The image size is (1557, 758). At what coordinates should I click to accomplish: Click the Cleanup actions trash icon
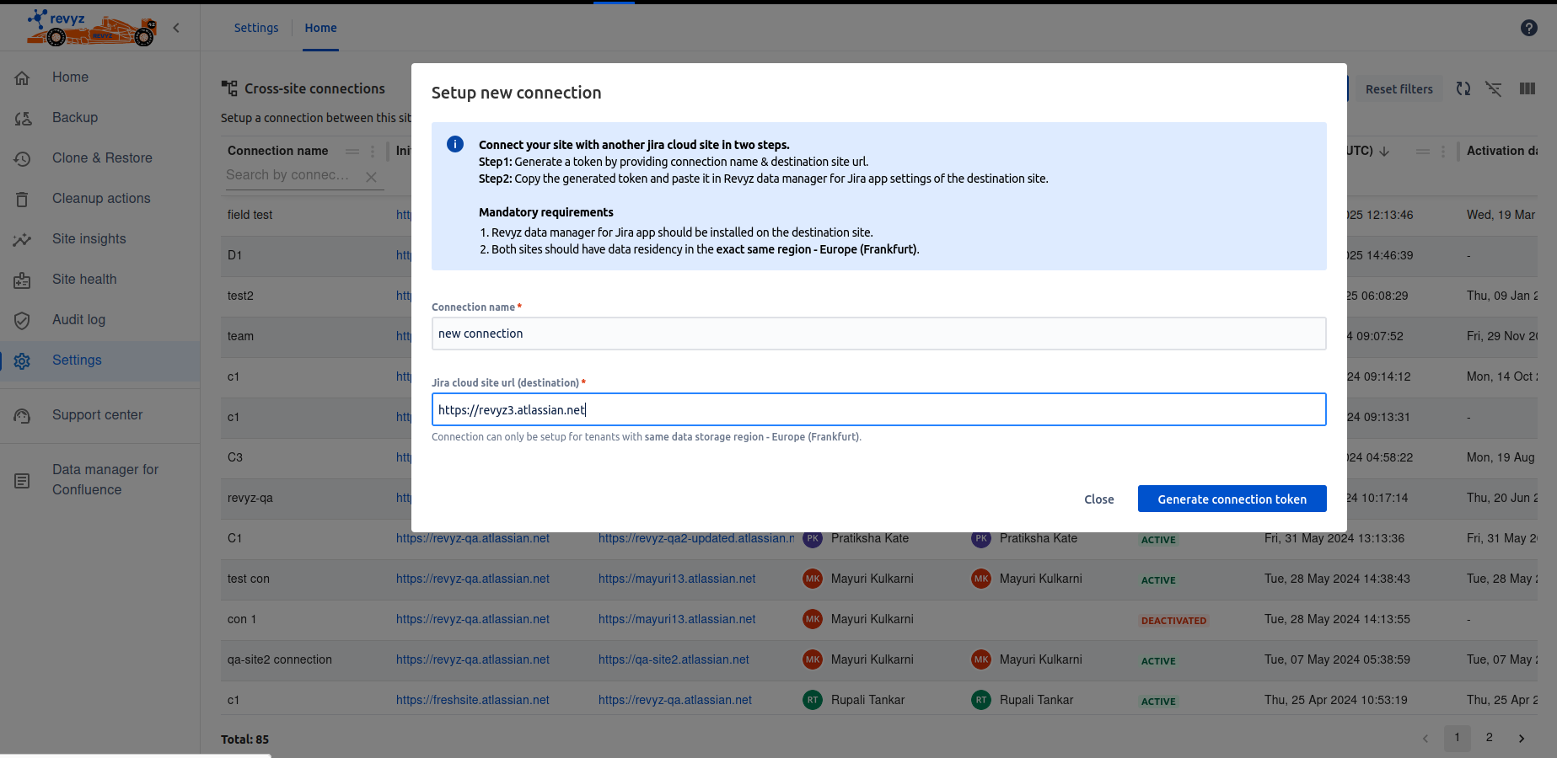pyautogui.click(x=23, y=199)
